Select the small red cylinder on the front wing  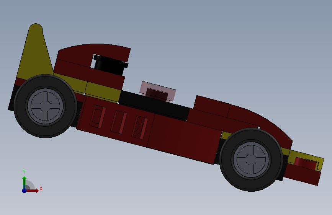pos(305,163)
